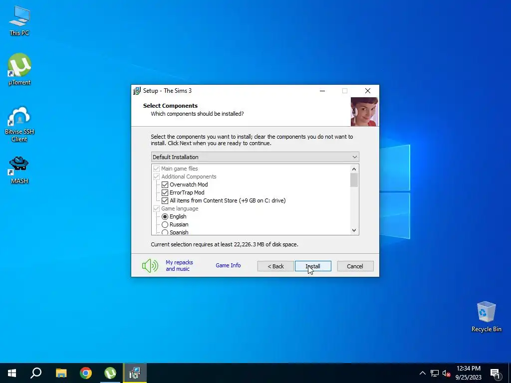Select the Recycle Bin icon
The height and width of the screenshot is (383, 511).
(486, 317)
